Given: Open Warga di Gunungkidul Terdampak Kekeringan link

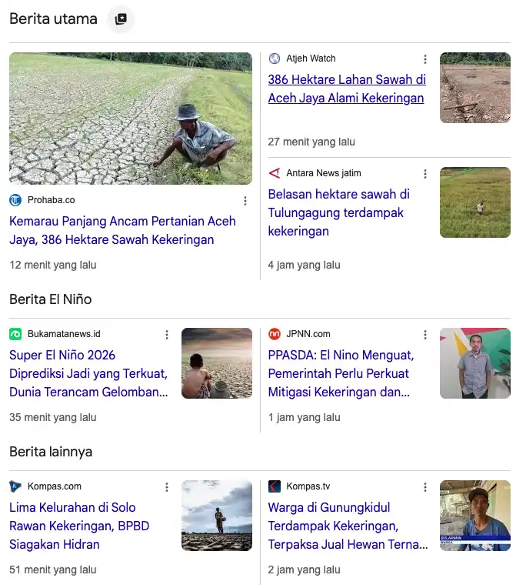Looking at the screenshot, I should 348,526.
